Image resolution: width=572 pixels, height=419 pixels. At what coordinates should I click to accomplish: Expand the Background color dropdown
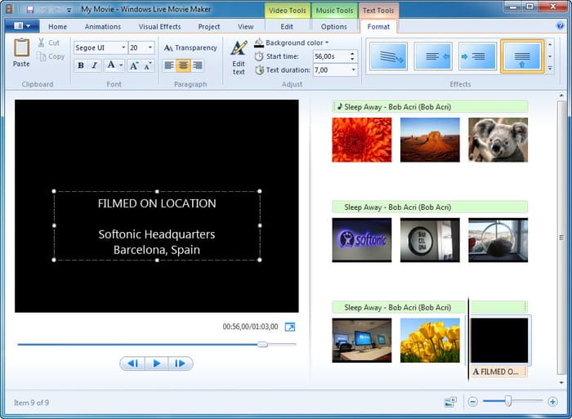(327, 42)
